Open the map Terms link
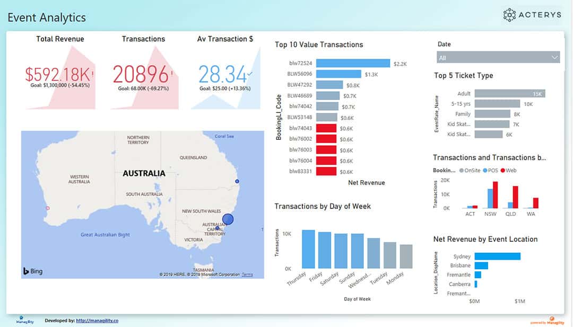The image size is (573, 327). (247, 275)
